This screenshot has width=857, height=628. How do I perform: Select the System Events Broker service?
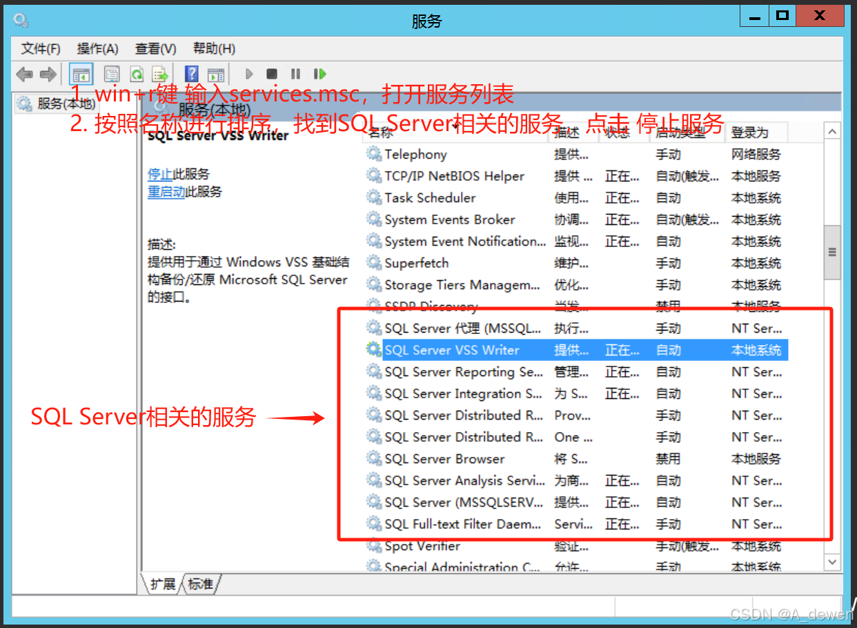pos(577,219)
